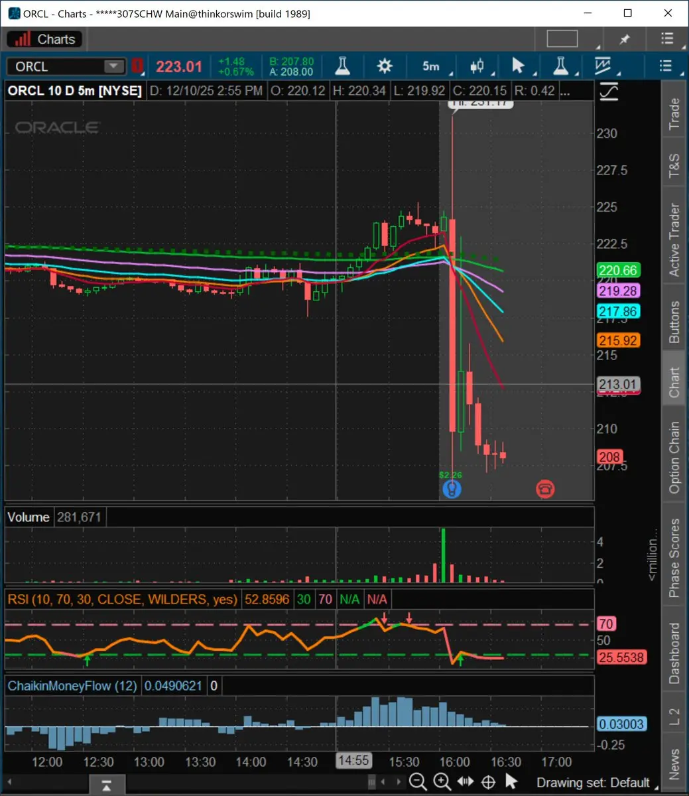689x796 pixels.
Task: Open the Dashboard side tab
Action: click(674, 653)
